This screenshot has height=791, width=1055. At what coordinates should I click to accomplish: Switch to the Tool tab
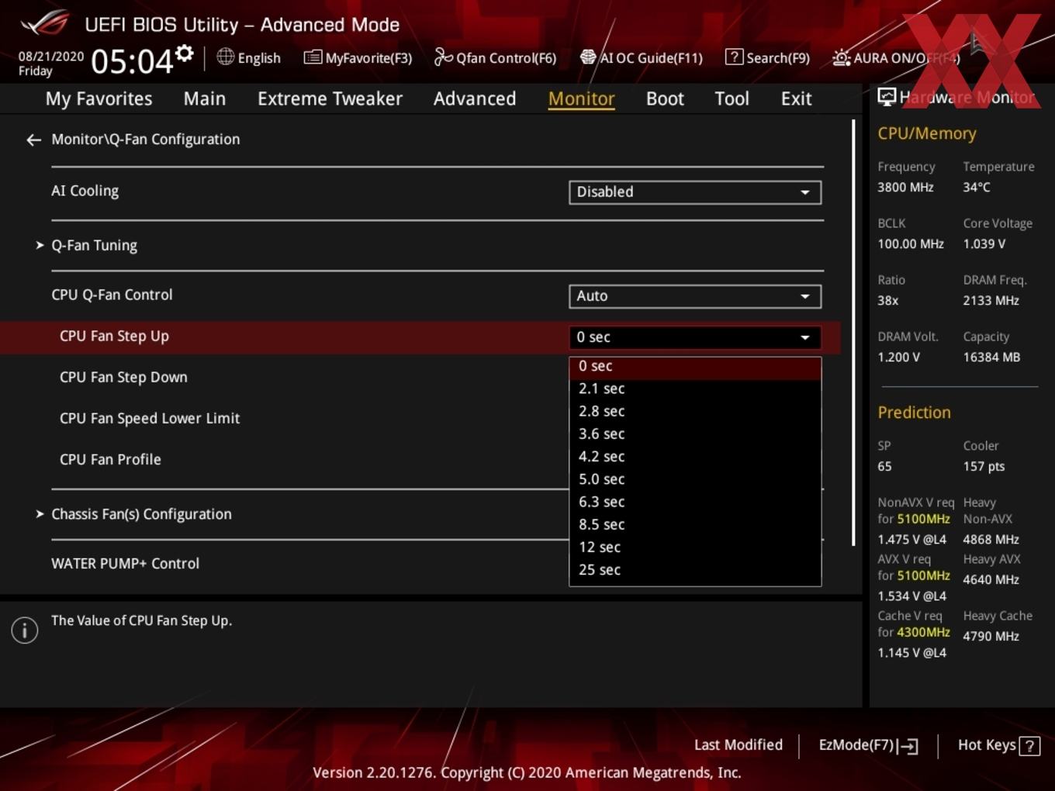[732, 98]
